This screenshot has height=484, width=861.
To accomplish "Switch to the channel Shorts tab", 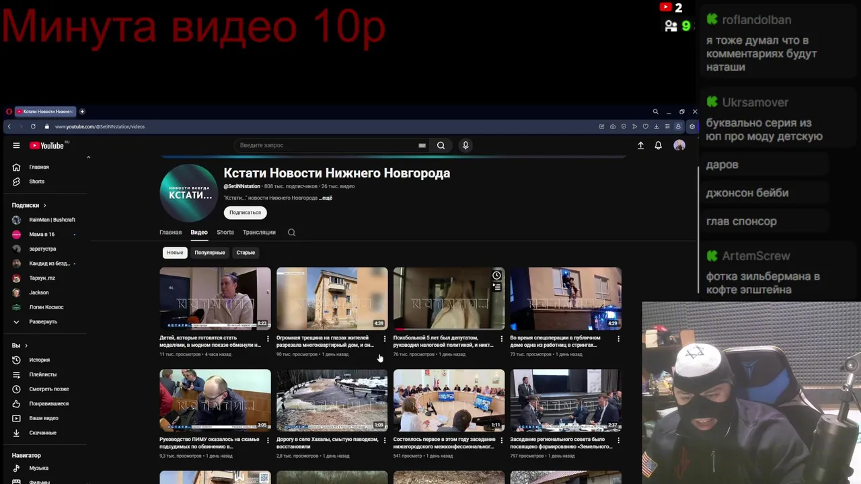I will (x=225, y=233).
